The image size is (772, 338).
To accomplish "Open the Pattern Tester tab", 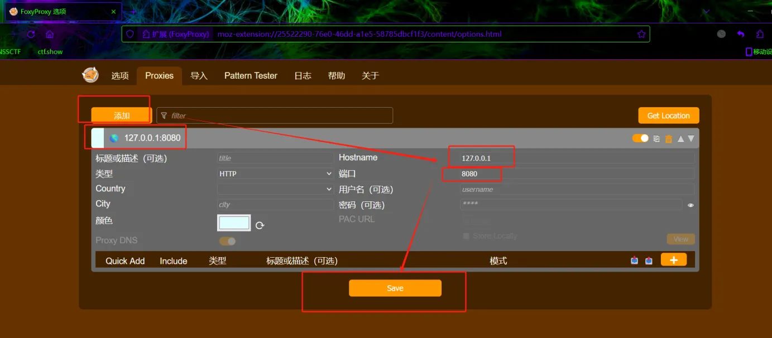I will [251, 76].
